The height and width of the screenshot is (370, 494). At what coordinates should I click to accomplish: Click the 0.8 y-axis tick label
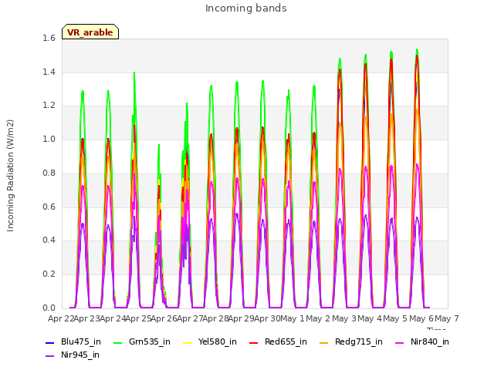pos(49,173)
